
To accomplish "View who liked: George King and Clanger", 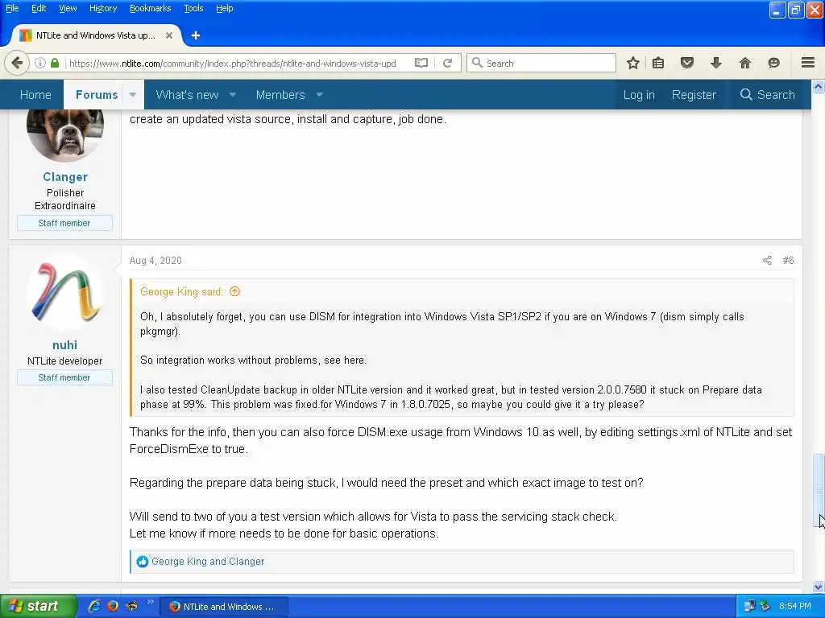I will point(208,561).
